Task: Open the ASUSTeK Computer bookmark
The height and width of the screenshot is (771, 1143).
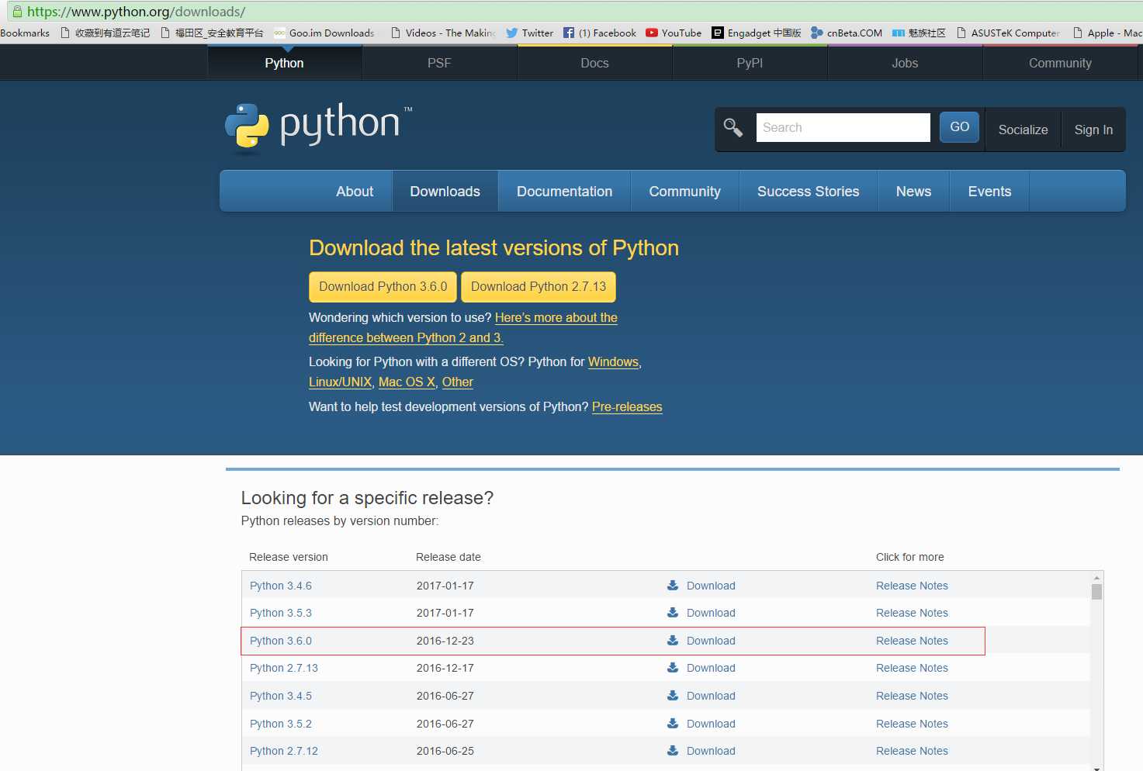Action: (x=1008, y=33)
